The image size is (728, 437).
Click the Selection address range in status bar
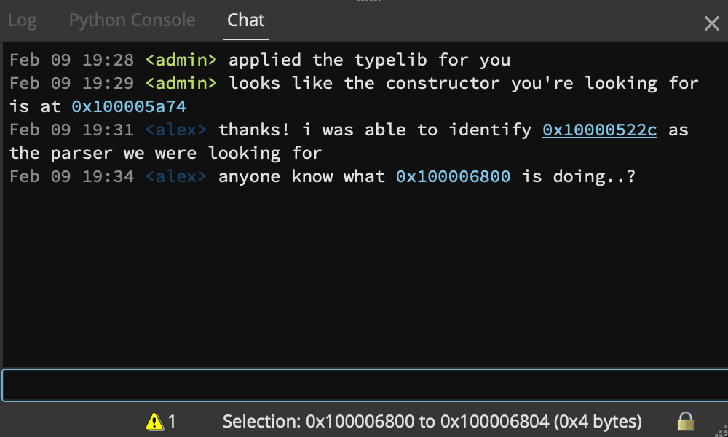click(x=432, y=421)
